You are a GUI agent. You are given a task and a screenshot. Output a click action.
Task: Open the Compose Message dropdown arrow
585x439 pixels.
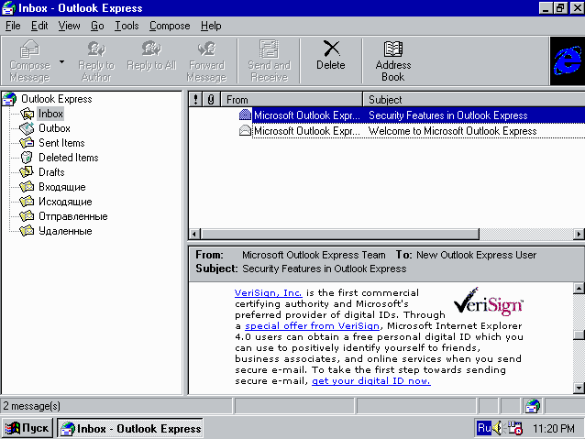tap(62, 62)
